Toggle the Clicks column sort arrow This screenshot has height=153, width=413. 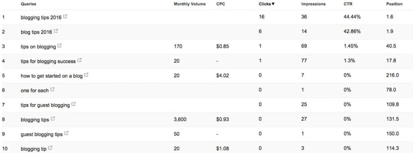click(274, 4)
